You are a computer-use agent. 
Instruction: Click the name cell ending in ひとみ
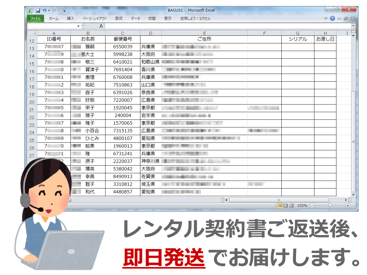click(88, 138)
